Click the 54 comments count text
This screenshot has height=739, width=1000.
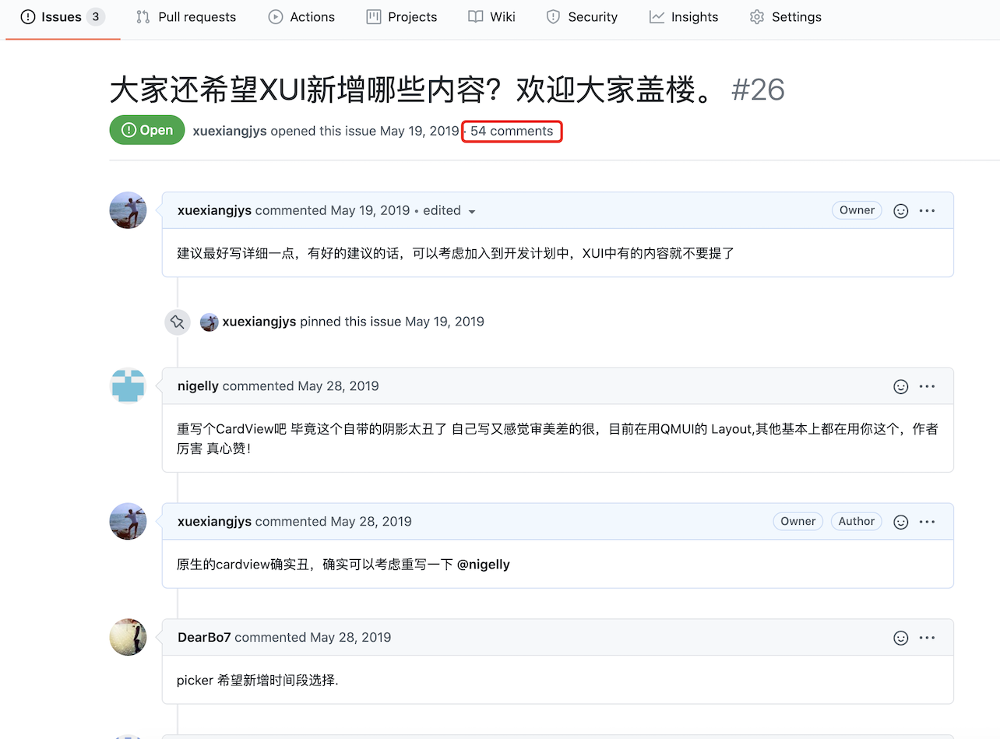coord(512,131)
